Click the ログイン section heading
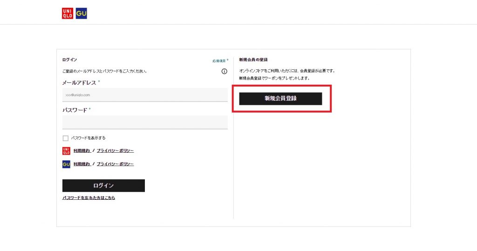 point(69,60)
